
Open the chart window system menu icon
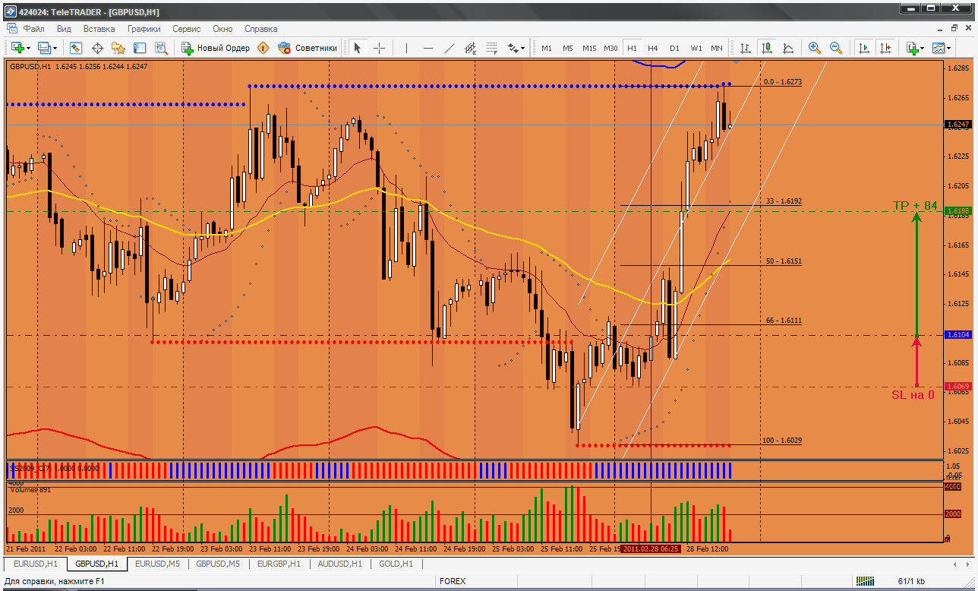point(11,29)
